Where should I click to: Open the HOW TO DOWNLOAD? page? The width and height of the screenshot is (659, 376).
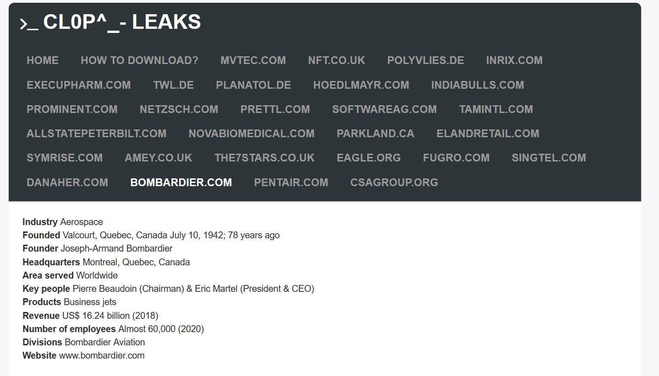(x=139, y=60)
